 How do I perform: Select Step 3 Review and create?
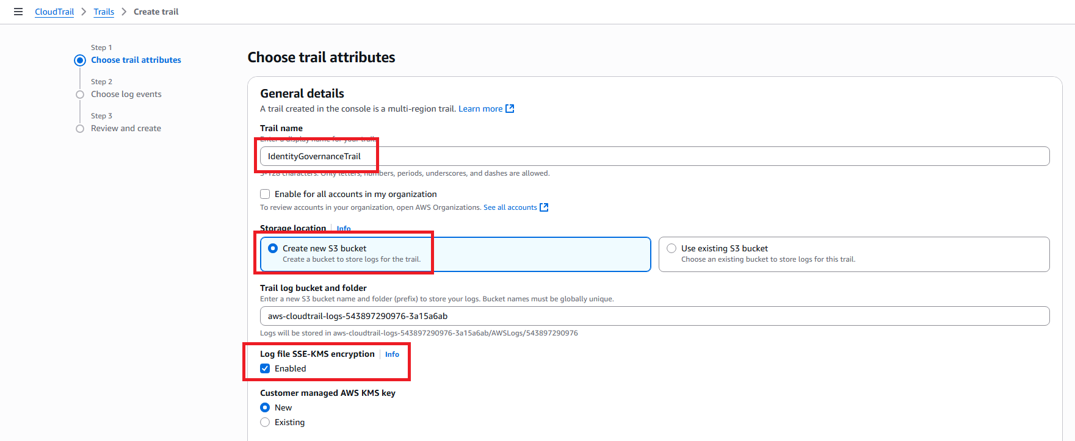pyautogui.click(x=126, y=128)
